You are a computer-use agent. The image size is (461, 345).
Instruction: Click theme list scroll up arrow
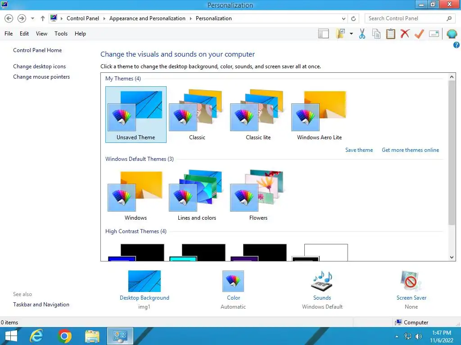coord(452,77)
